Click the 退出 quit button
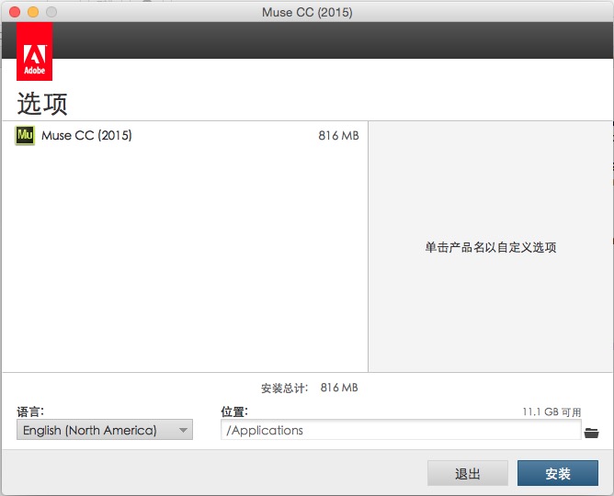The width and height of the screenshot is (614, 496). [468, 473]
